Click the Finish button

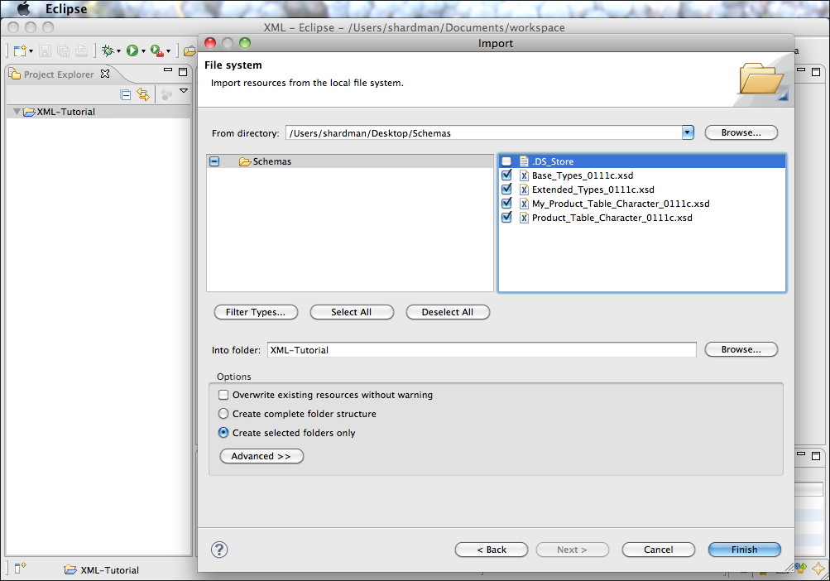point(744,550)
